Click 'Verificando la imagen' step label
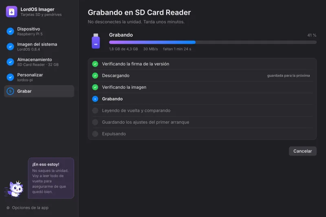The width and height of the screenshot is (326, 217). click(x=124, y=87)
